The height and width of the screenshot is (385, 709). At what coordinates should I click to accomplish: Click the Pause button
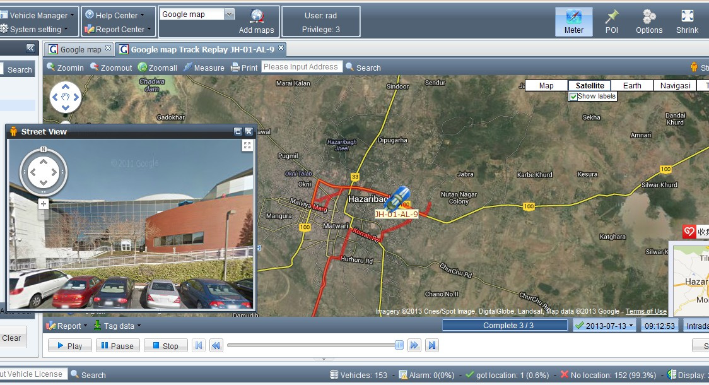point(117,346)
